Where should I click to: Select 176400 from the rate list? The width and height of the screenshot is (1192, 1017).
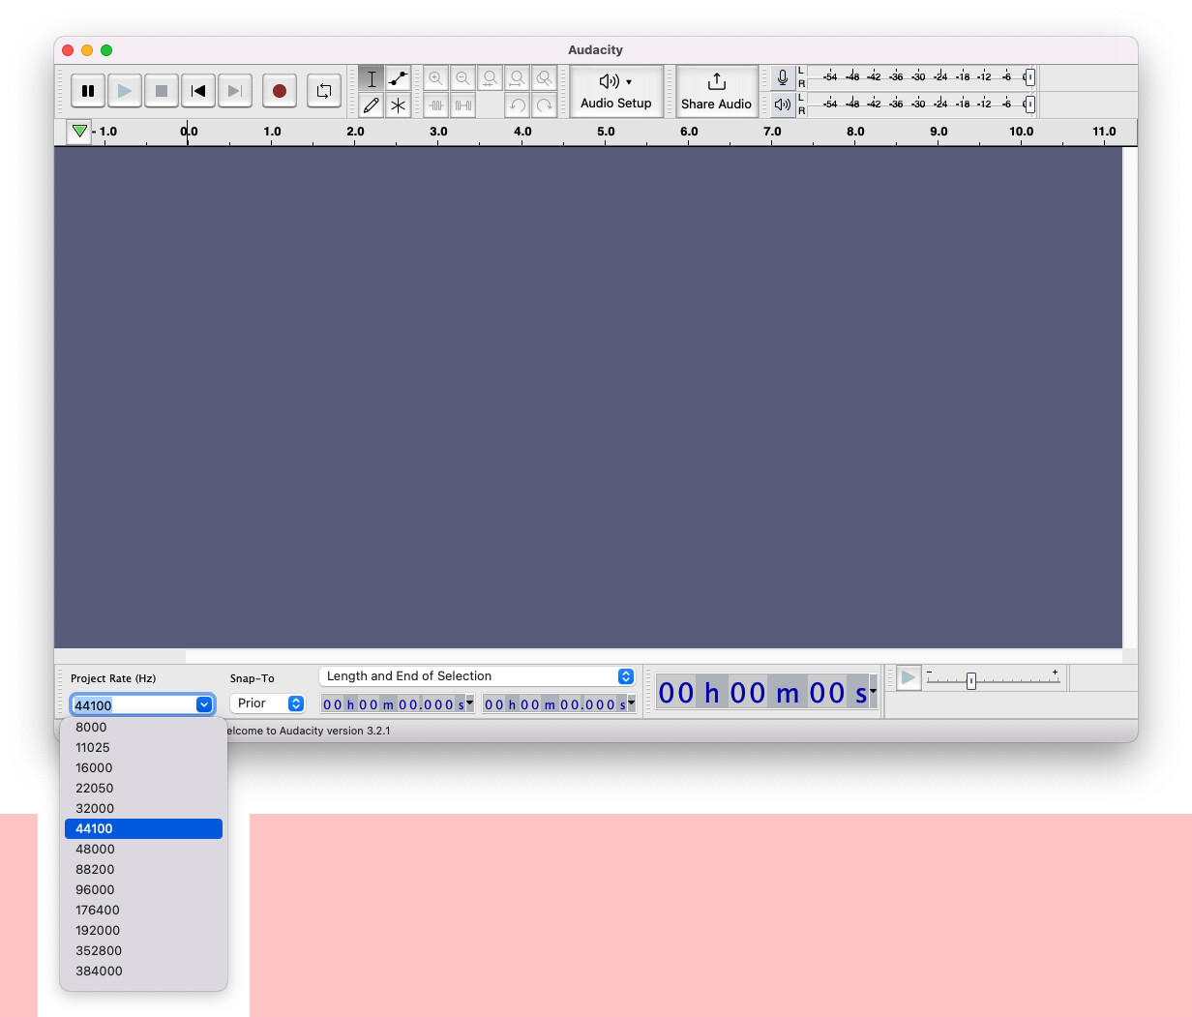(143, 910)
